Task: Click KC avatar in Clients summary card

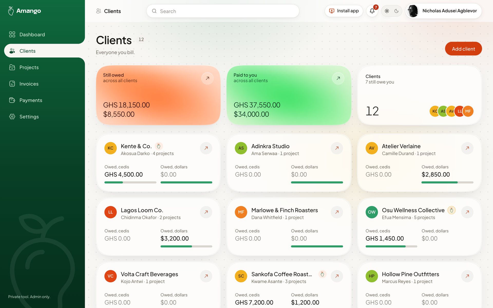Action: (x=434, y=111)
